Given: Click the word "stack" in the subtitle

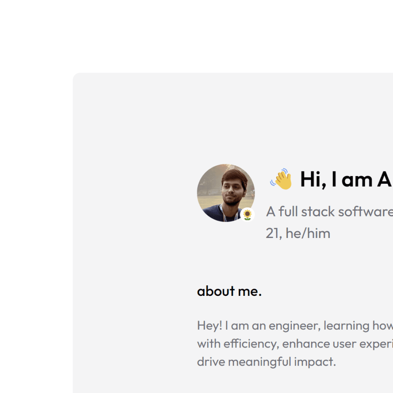Looking at the screenshot, I should pos(318,211).
